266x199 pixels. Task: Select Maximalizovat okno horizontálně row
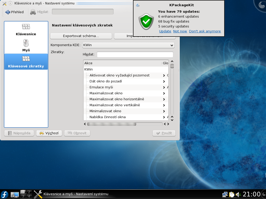point(126,99)
